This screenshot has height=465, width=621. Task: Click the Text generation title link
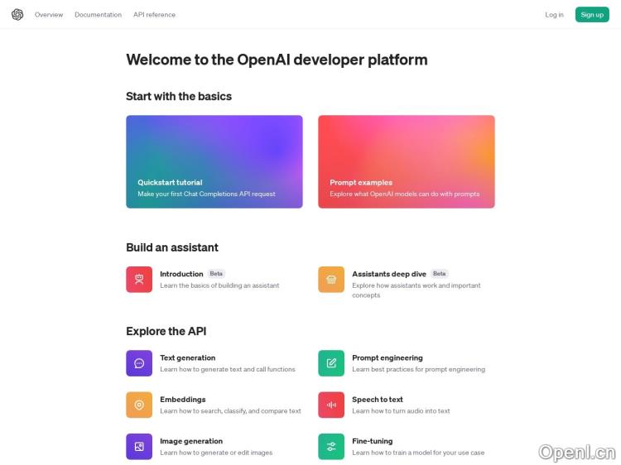(187, 358)
